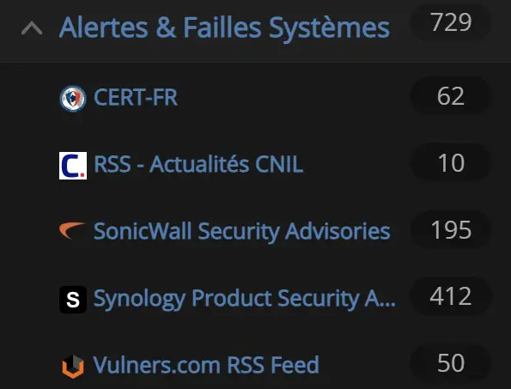Click the Synology S feed icon
Viewport: 511px width, 389px height.
tap(73, 300)
